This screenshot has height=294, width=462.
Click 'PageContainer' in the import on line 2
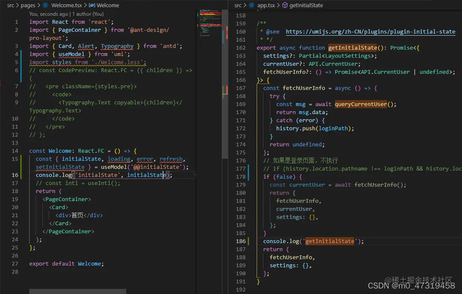[x=80, y=30]
